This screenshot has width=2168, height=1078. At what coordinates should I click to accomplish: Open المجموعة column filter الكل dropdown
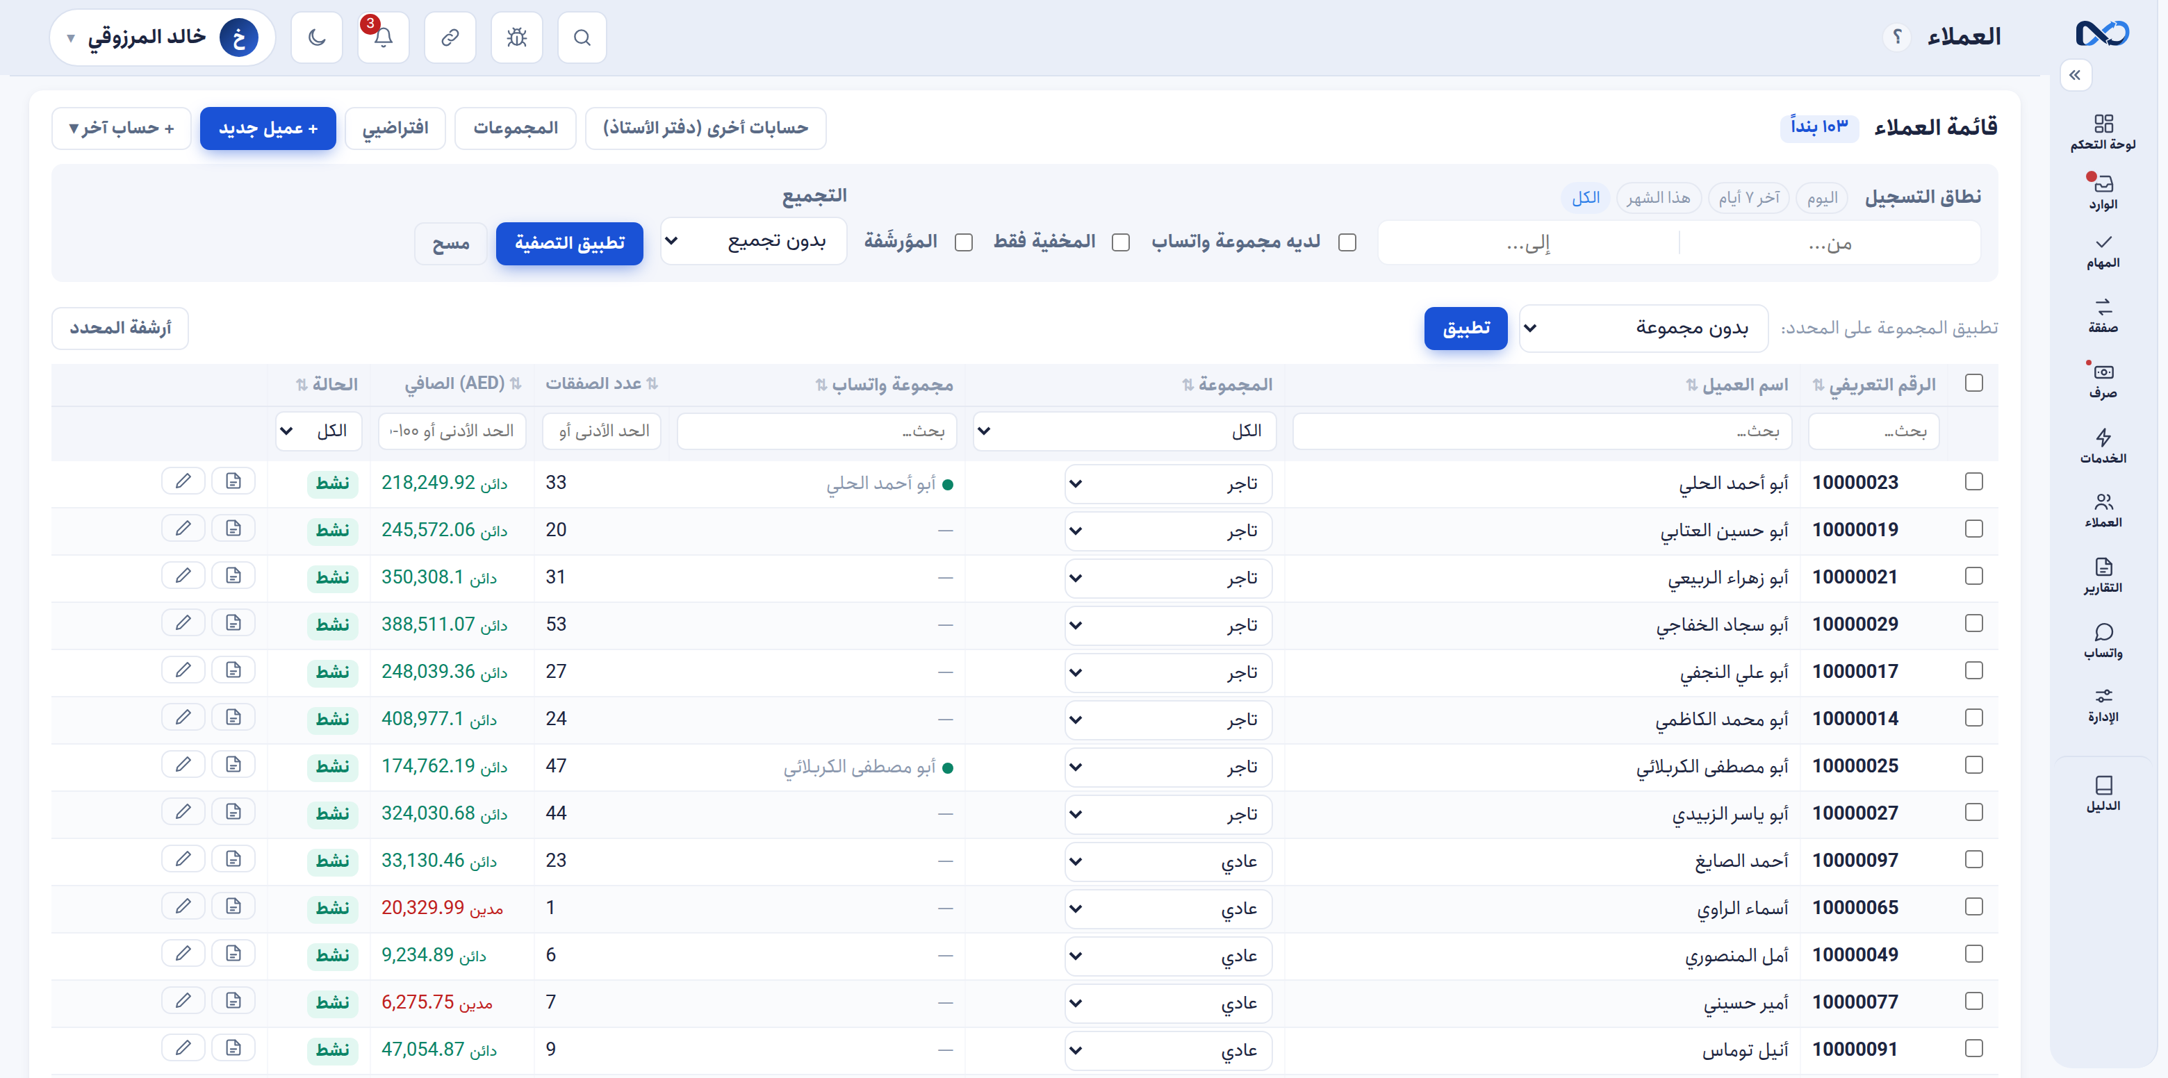[x=1124, y=431]
